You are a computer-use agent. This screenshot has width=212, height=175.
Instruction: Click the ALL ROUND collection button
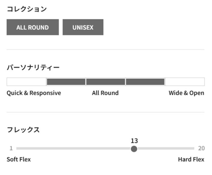tap(32, 27)
